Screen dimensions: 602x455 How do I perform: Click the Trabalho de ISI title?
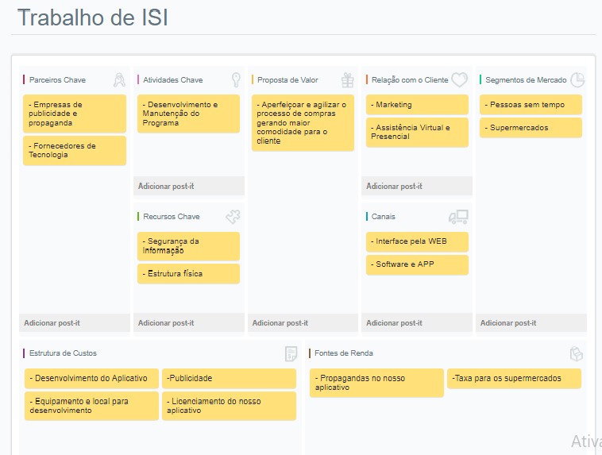tap(93, 17)
